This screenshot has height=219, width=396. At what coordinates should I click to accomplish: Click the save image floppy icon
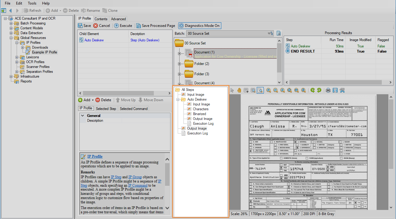click(335, 90)
